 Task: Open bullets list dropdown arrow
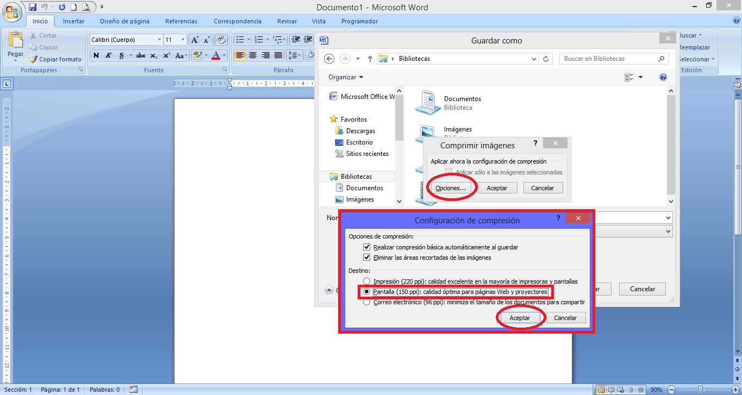pyautogui.click(x=248, y=40)
